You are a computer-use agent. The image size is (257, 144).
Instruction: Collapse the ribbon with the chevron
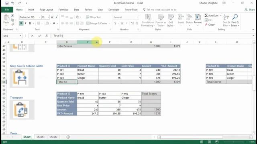tap(253, 29)
